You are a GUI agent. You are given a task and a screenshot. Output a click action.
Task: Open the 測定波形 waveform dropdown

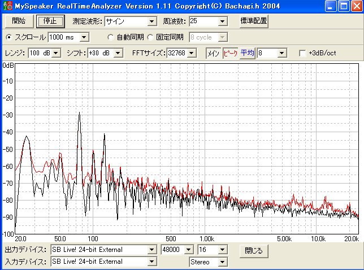(151, 21)
